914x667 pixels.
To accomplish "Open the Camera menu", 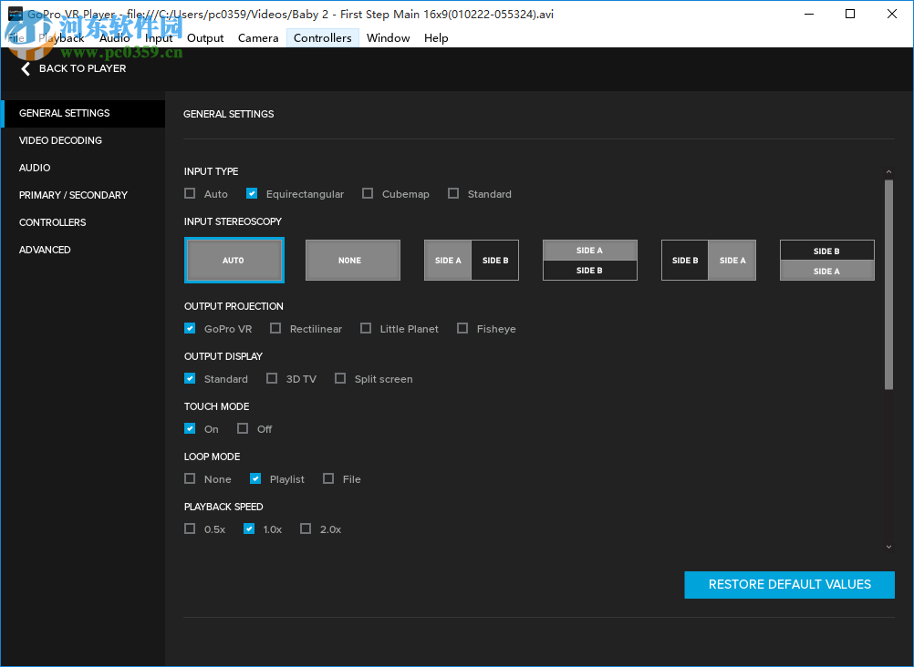I will (257, 37).
